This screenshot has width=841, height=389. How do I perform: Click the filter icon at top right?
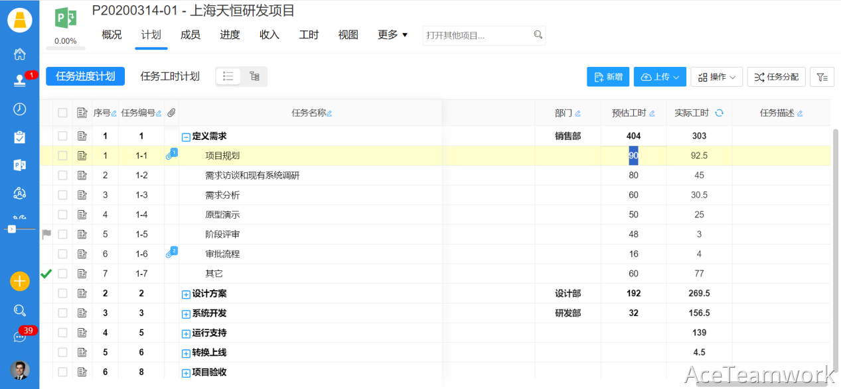(822, 77)
